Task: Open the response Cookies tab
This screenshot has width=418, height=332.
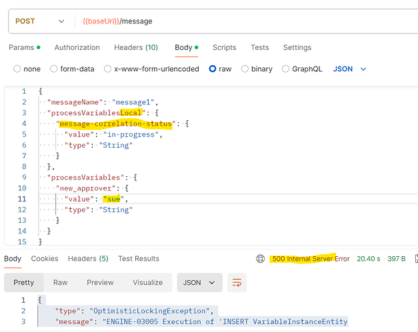Action: click(45, 259)
